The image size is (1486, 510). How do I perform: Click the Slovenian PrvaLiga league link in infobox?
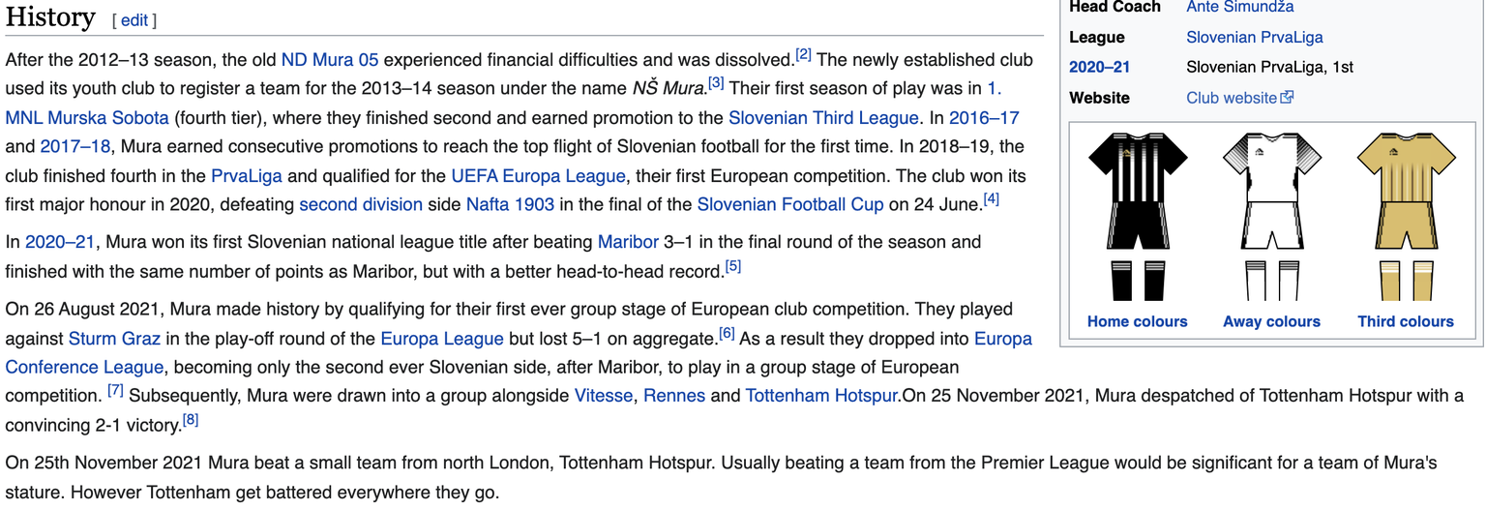click(1255, 38)
